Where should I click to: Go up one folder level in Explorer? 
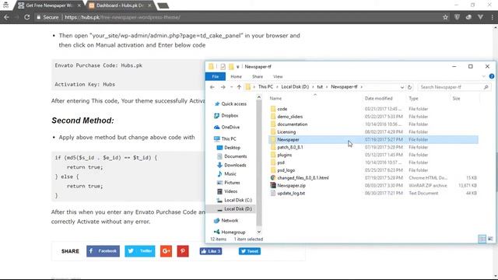click(239, 87)
